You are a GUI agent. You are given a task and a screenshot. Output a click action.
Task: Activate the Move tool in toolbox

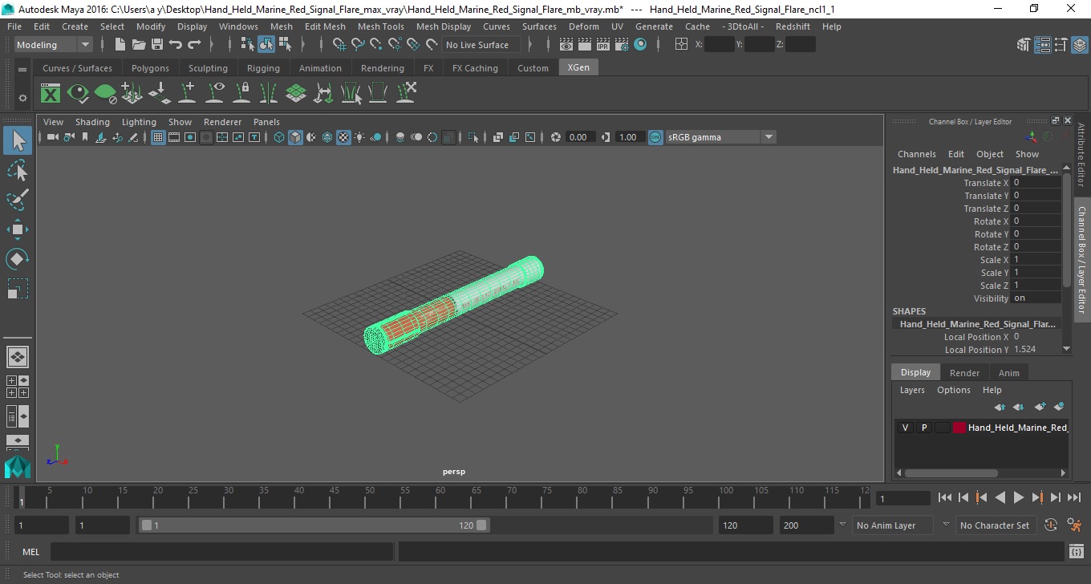(x=18, y=229)
